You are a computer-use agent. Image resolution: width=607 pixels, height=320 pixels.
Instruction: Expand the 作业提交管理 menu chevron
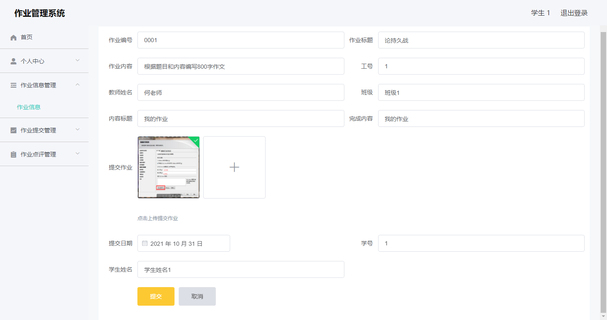[x=78, y=129]
